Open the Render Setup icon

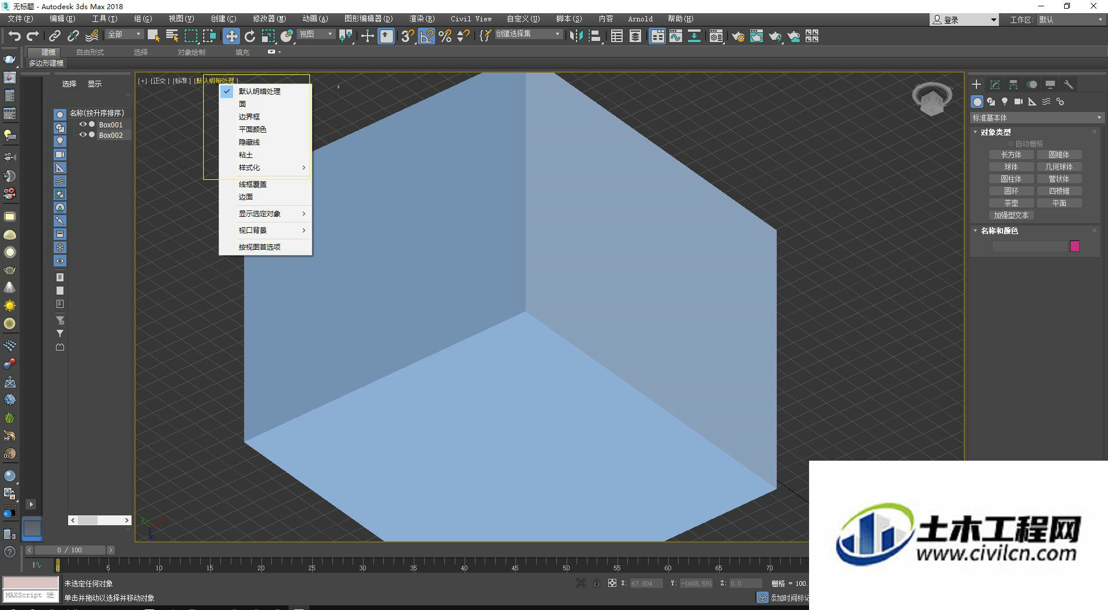point(738,36)
